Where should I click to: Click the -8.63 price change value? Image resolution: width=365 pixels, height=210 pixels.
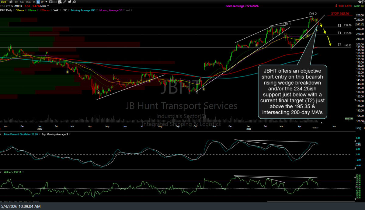pos(27,6)
